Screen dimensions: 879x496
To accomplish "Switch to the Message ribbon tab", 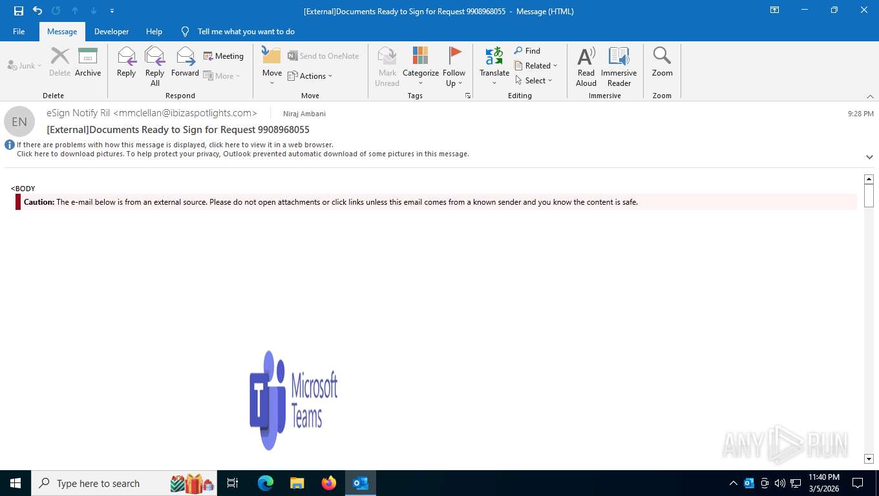I will pyautogui.click(x=62, y=32).
